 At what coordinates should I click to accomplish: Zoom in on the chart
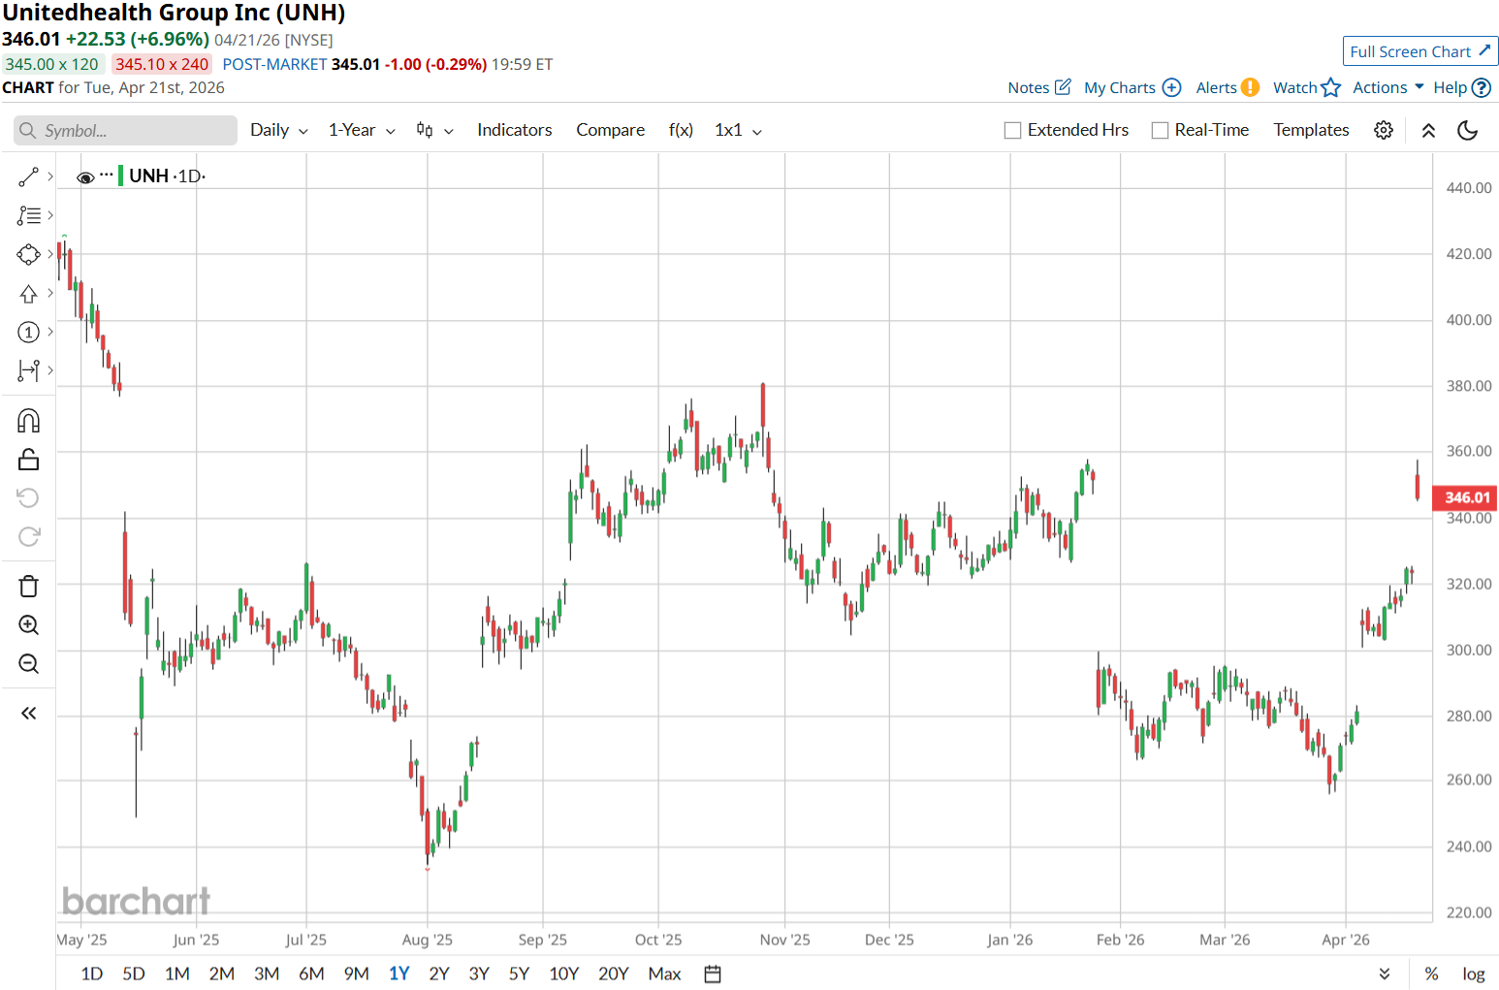point(28,625)
